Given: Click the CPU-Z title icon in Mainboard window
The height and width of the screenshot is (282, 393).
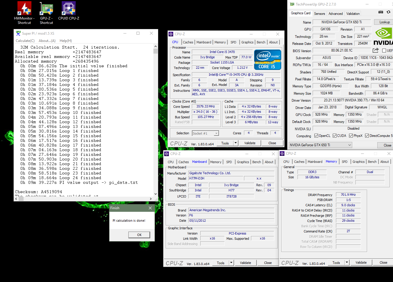Looking at the screenshot, I should click(x=167, y=154).
